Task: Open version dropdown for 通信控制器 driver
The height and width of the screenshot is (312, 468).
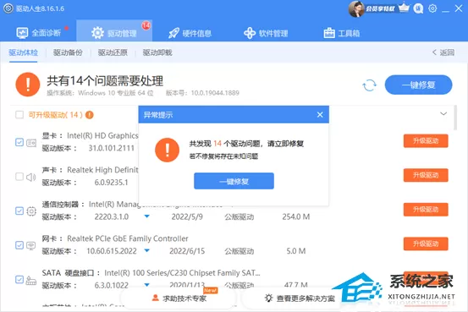Action: [x=147, y=216]
